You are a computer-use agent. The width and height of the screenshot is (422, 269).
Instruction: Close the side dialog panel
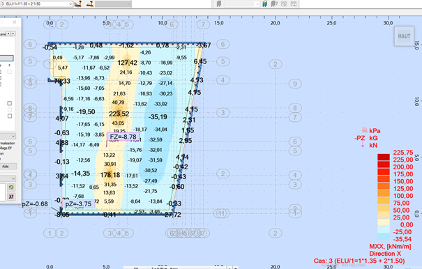tap(15, 22)
